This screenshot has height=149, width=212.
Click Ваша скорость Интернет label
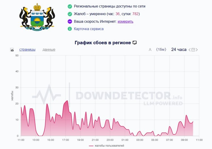point(95,22)
